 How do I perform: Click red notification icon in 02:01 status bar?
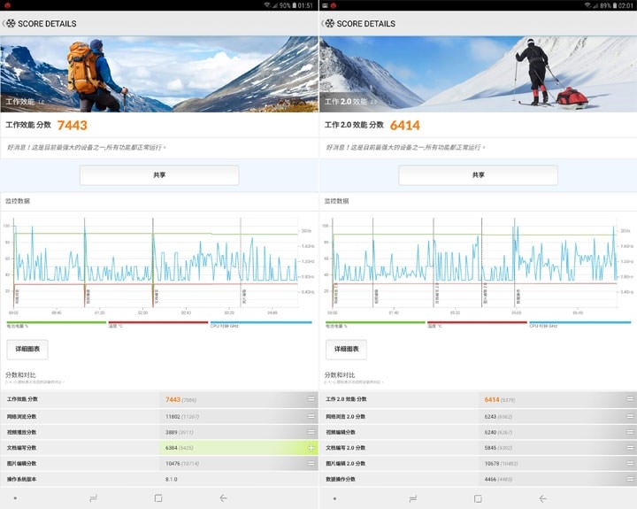[334, 5]
